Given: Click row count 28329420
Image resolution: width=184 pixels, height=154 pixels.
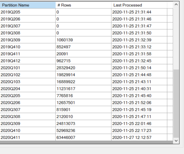Looking at the screenshot, I should pos(66,68).
